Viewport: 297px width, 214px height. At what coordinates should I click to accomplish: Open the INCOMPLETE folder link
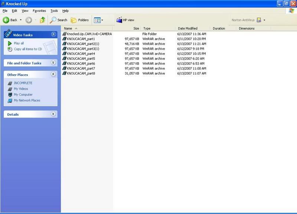point(23,83)
